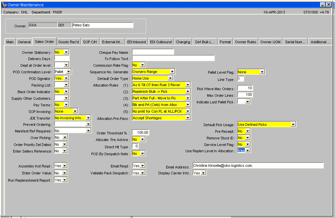Switch to the External Int... tab
Screen dimensions: 335x218
pyautogui.click(x=112, y=42)
